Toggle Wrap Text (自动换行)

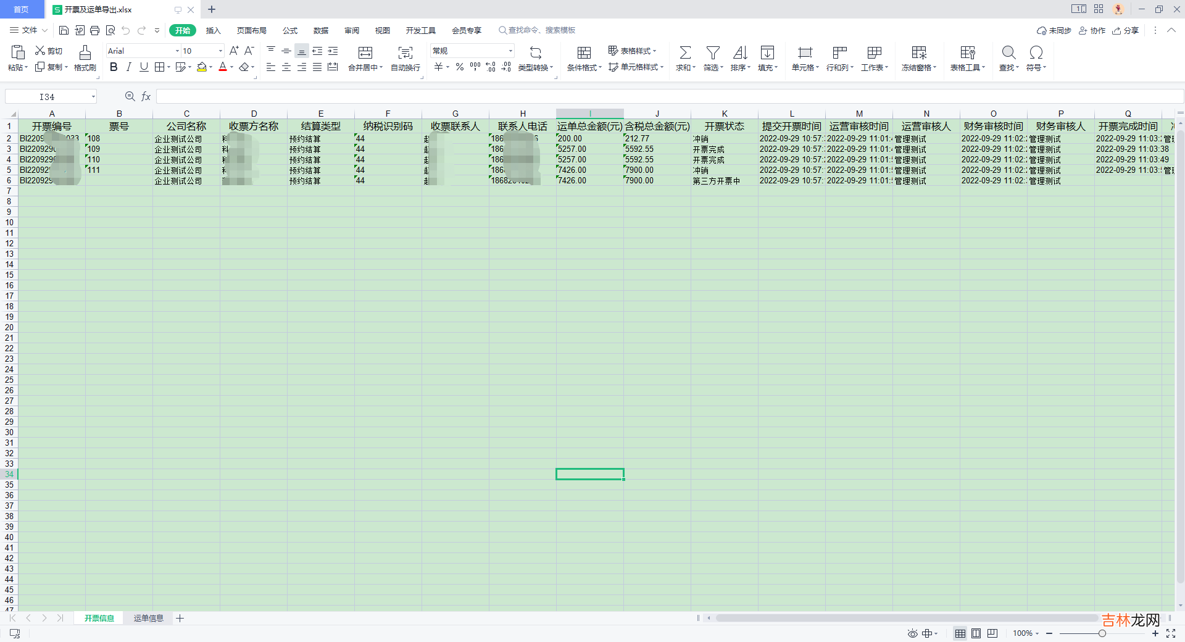tap(405, 53)
